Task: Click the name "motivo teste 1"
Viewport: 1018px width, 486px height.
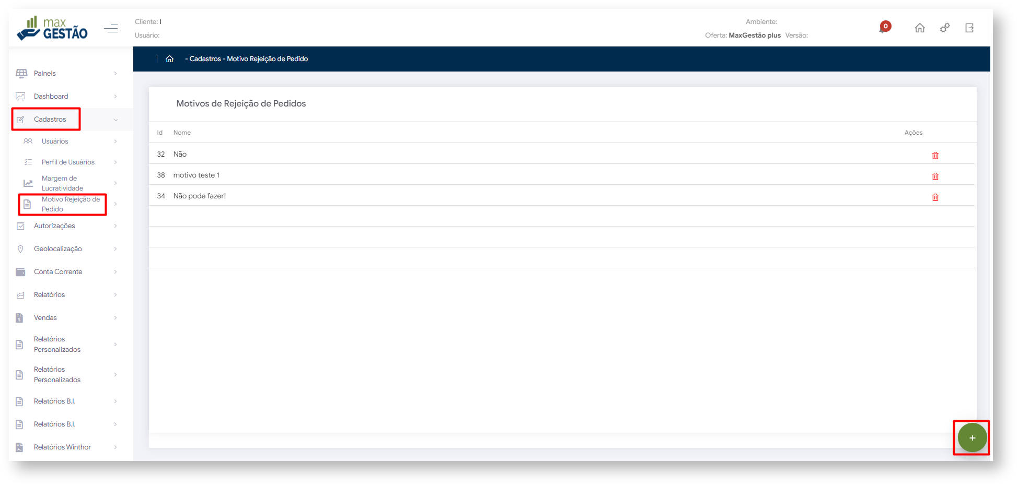Action: coord(196,175)
